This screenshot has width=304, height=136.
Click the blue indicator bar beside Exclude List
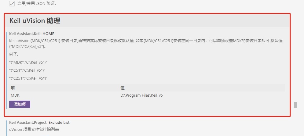(x=7, y=128)
